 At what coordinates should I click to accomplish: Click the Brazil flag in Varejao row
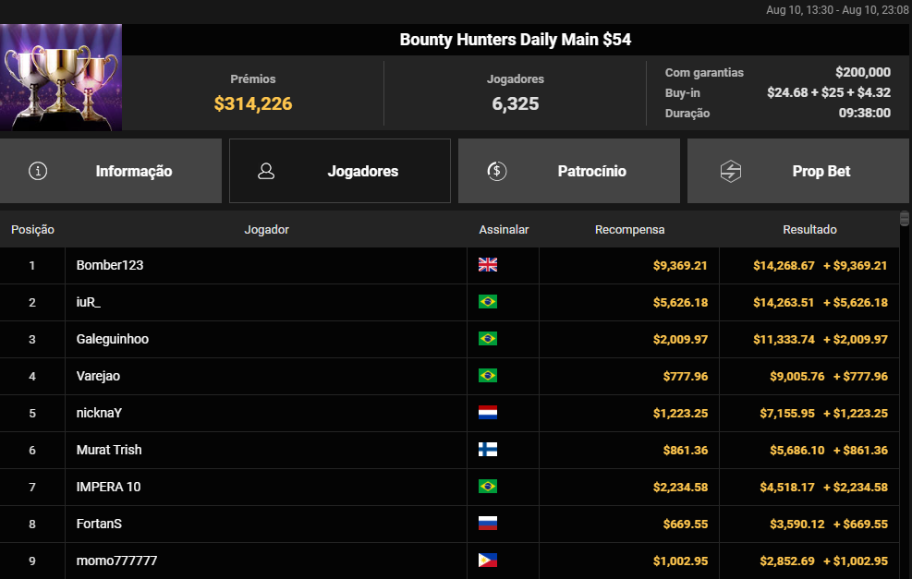487,376
